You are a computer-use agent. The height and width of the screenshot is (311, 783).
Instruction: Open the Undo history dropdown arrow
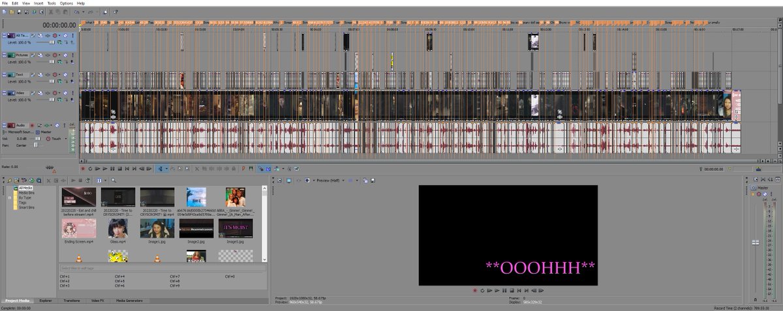84,12
